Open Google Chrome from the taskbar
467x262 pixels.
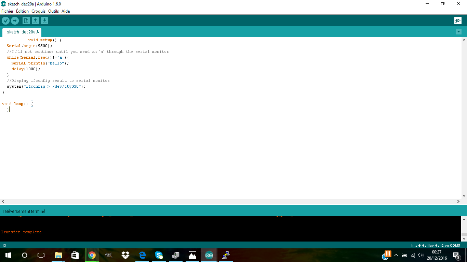pos(92,255)
